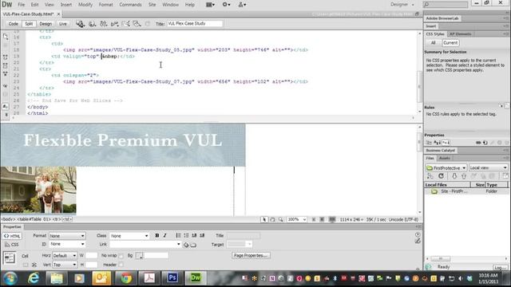Open the ID dropdown
Viewport: 511px width, 287px height.
coord(67,244)
